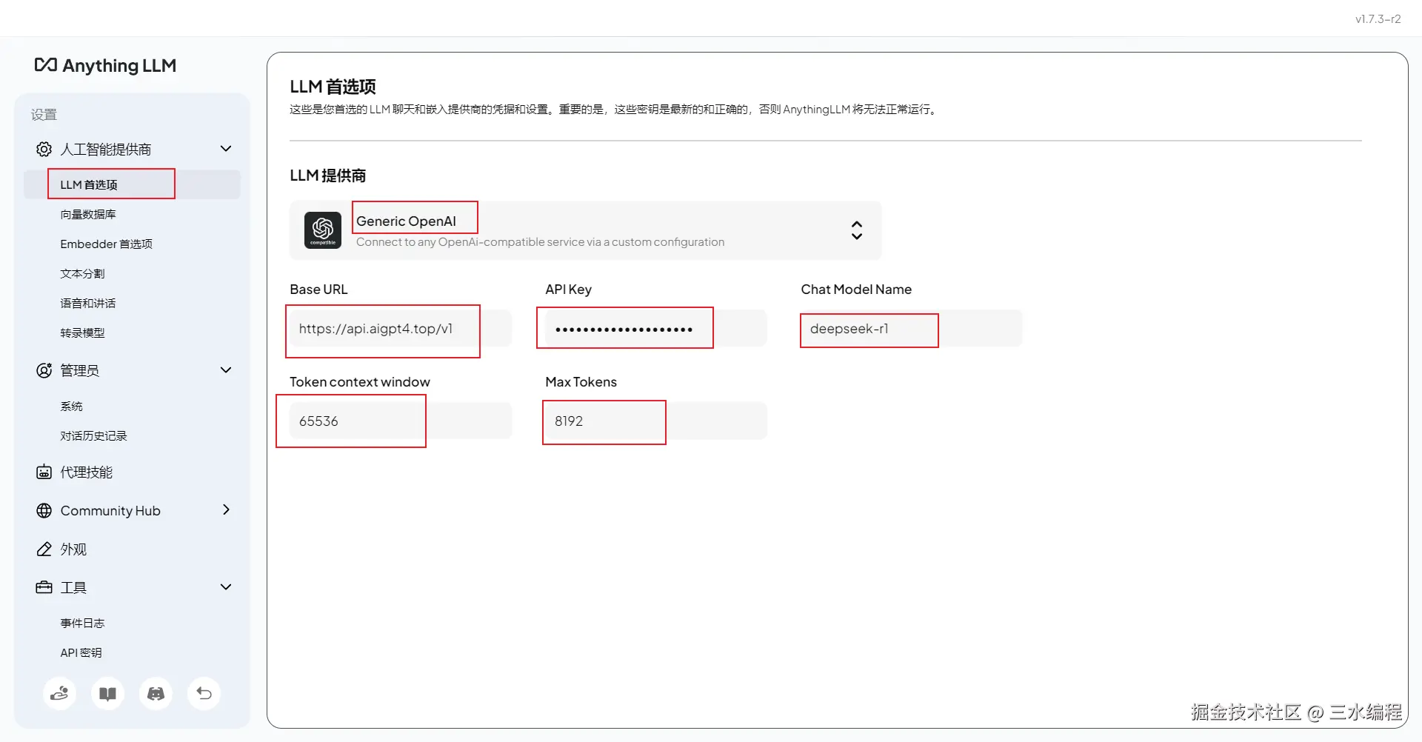
Task: Click Generic OpenAI provider name
Action: [x=406, y=221]
